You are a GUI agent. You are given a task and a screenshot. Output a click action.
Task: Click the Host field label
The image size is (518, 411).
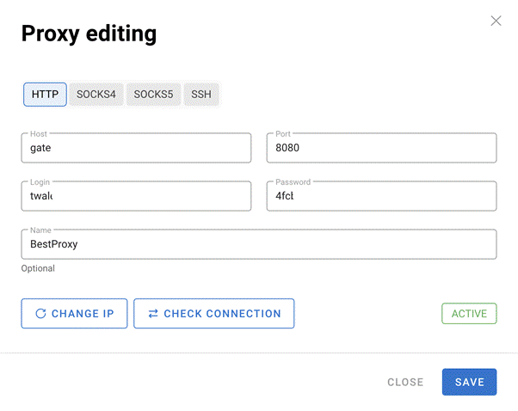(x=39, y=133)
